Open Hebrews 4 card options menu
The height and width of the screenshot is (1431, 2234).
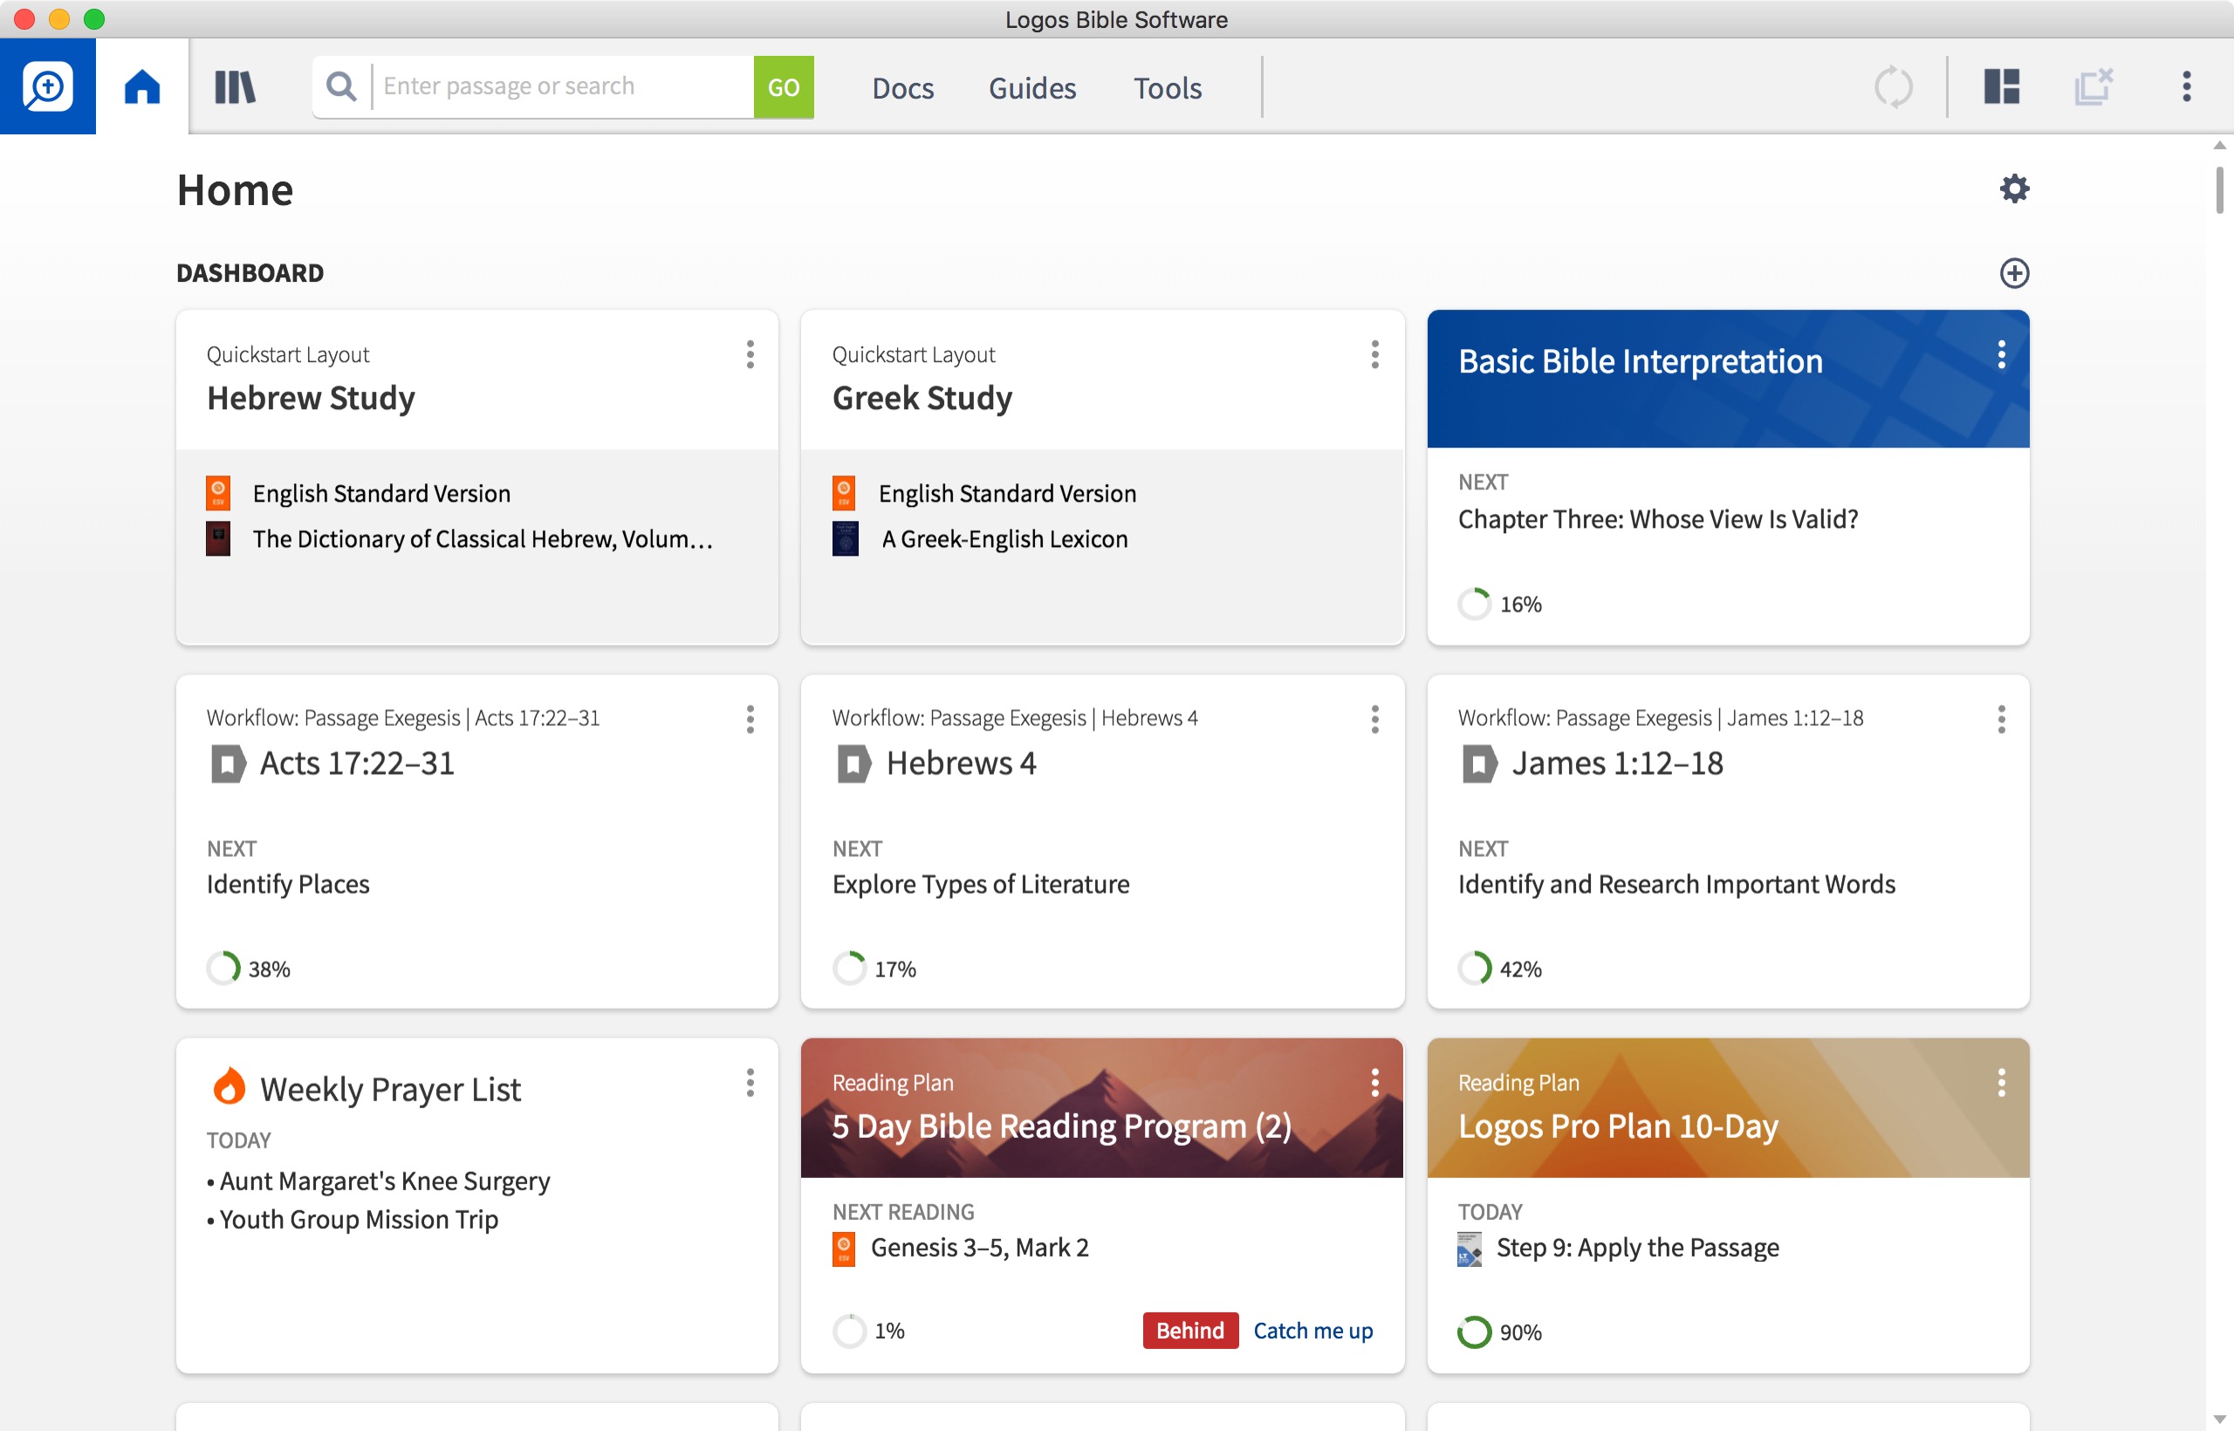1374,719
